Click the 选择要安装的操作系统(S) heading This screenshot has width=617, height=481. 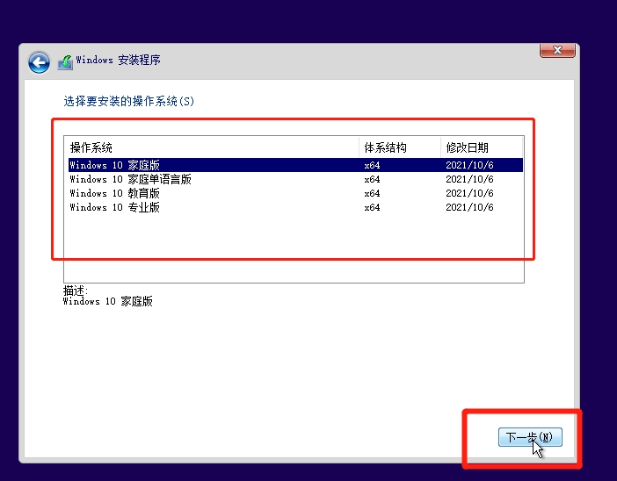(128, 102)
